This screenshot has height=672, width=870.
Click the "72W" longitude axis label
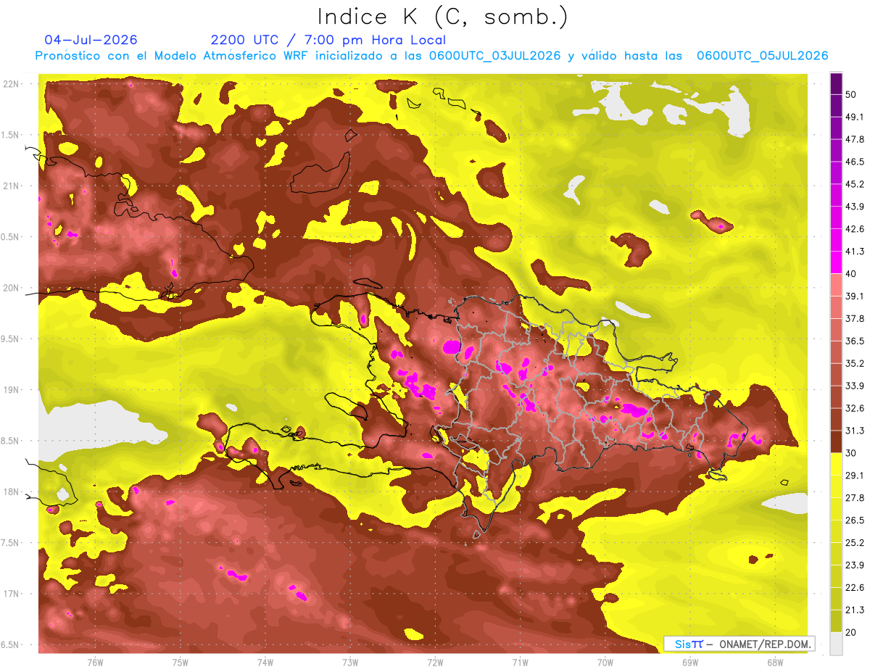tap(435, 663)
